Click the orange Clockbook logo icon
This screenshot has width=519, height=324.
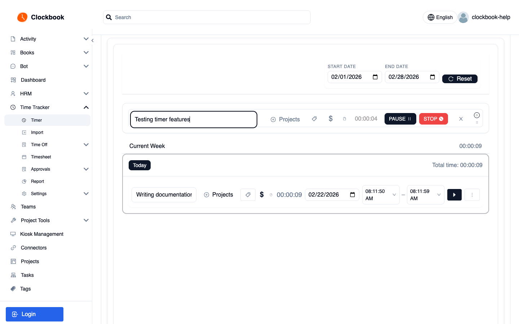(22, 17)
